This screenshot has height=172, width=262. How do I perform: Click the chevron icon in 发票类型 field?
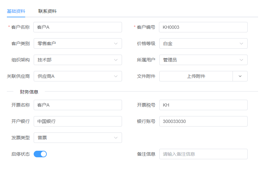[116, 138]
